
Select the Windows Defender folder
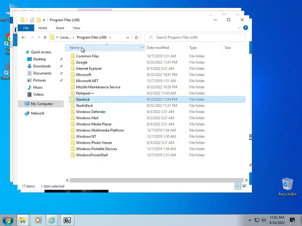(157, 112)
